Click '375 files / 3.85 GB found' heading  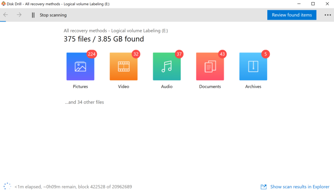(104, 39)
